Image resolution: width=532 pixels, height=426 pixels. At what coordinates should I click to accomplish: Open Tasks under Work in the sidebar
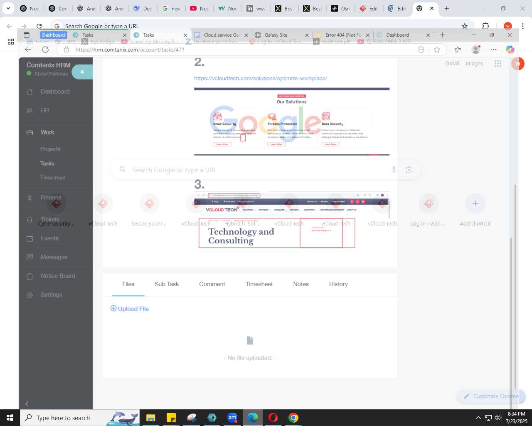pyautogui.click(x=47, y=163)
